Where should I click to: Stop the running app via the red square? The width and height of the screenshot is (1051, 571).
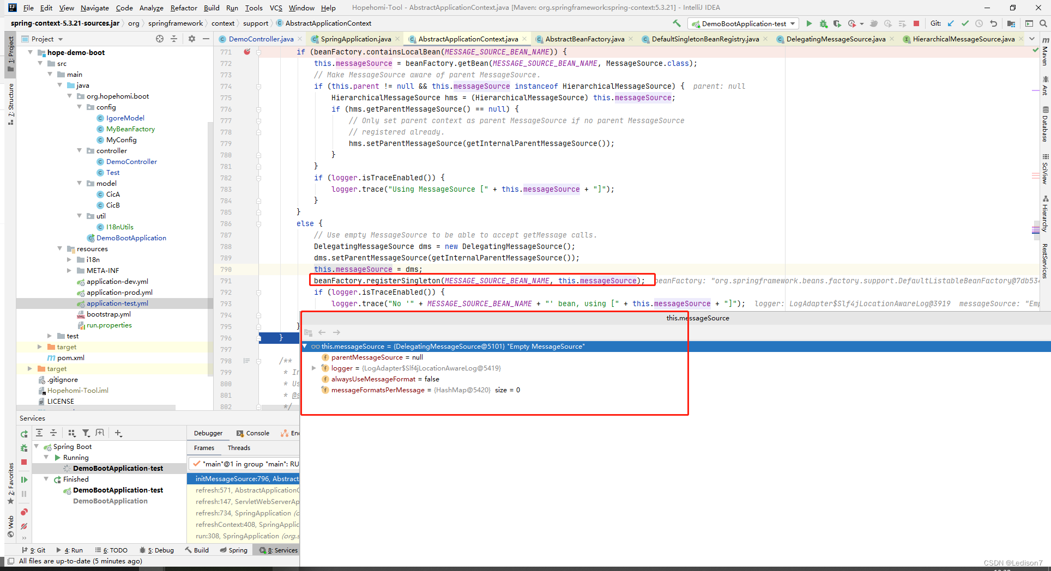[916, 23]
